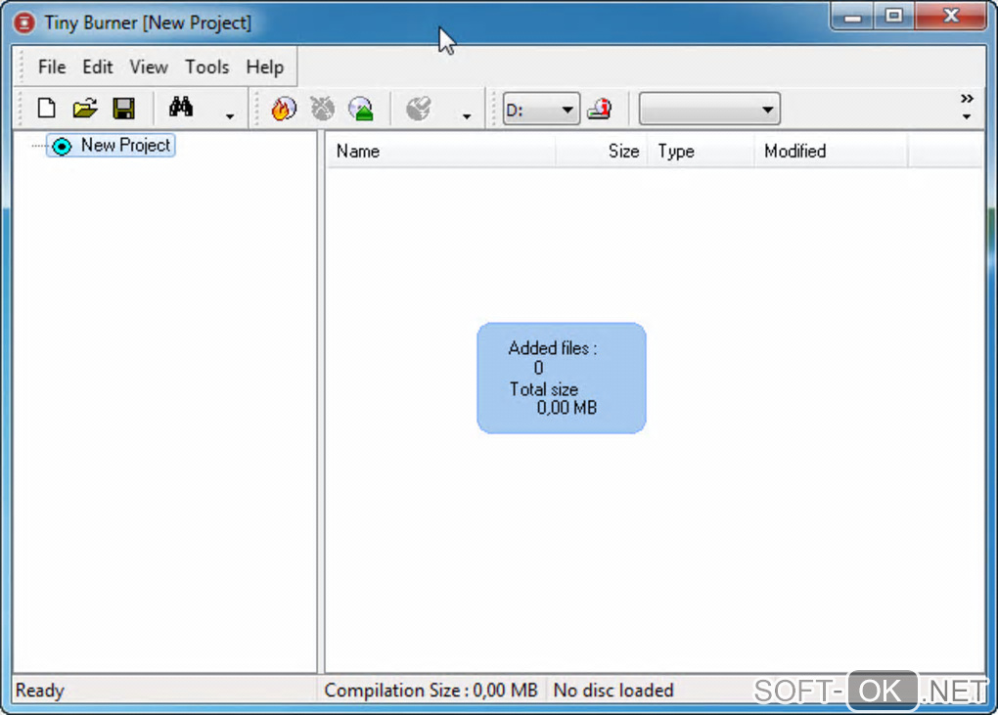Click the Added files info box
Screen dimensions: 998x715
point(562,379)
